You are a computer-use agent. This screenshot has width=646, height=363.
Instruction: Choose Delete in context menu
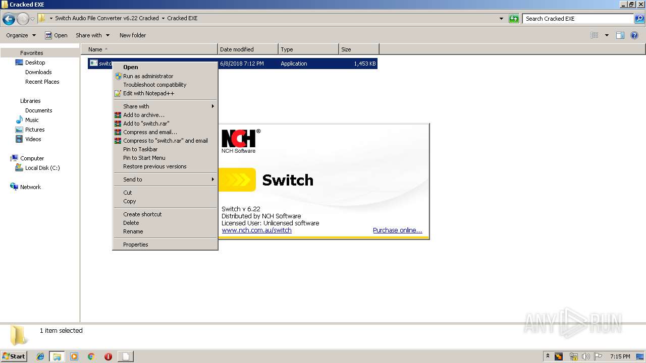click(165, 223)
